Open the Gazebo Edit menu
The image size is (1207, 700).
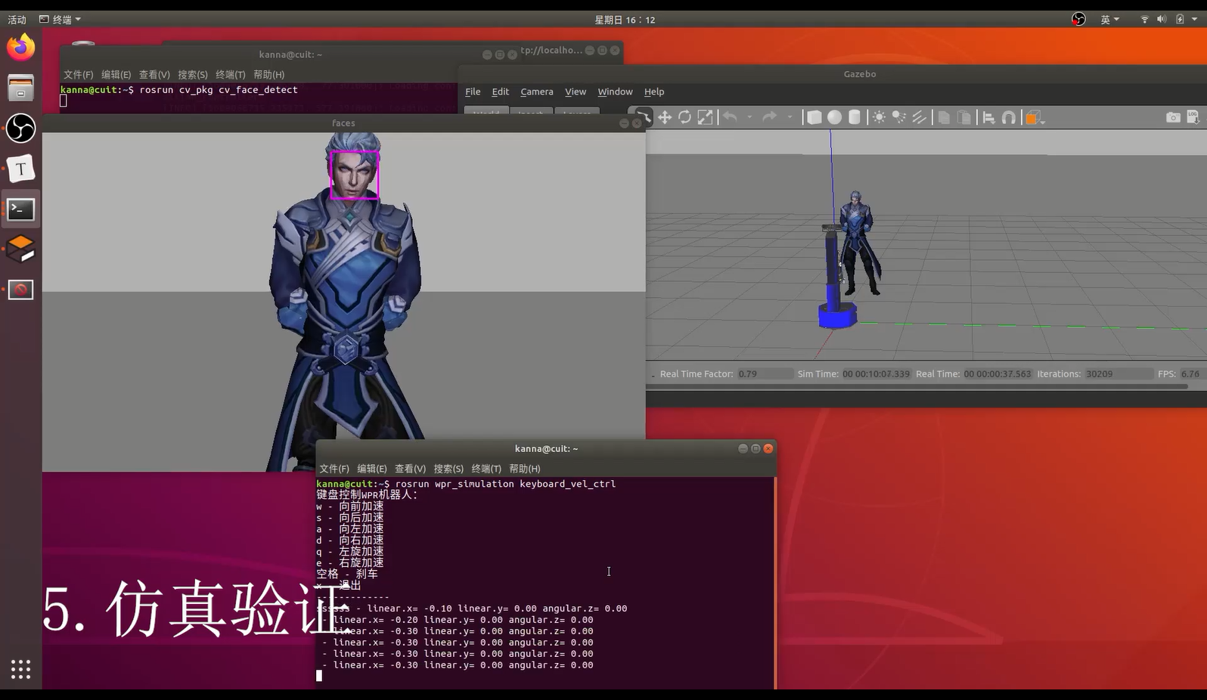[x=501, y=91]
